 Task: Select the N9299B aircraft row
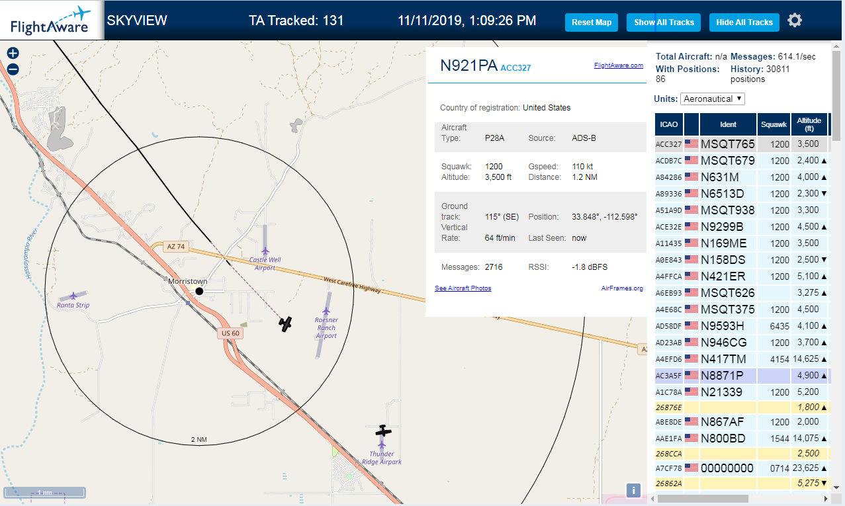pos(741,227)
